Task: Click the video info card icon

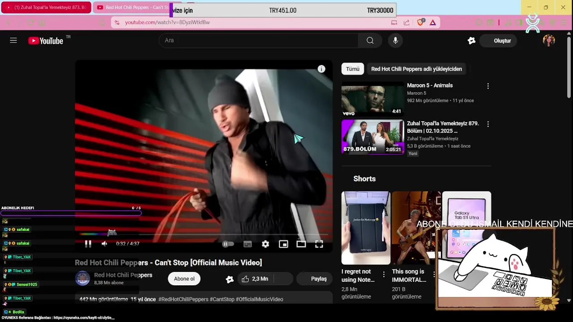Action: pos(321,69)
